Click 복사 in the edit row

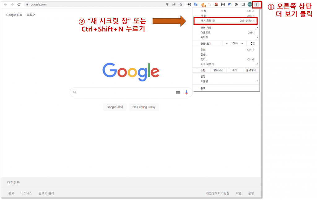(x=235, y=70)
